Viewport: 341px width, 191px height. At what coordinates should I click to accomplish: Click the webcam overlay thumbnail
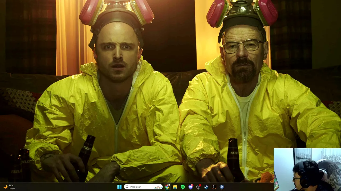(x=307, y=170)
